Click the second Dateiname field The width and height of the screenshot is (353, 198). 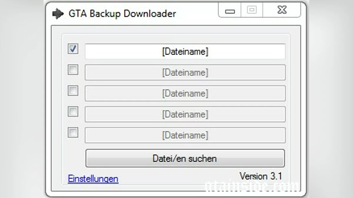coord(185,72)
